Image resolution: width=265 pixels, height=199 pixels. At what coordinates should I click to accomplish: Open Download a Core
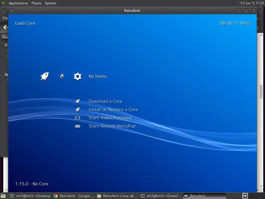[105, 101]
